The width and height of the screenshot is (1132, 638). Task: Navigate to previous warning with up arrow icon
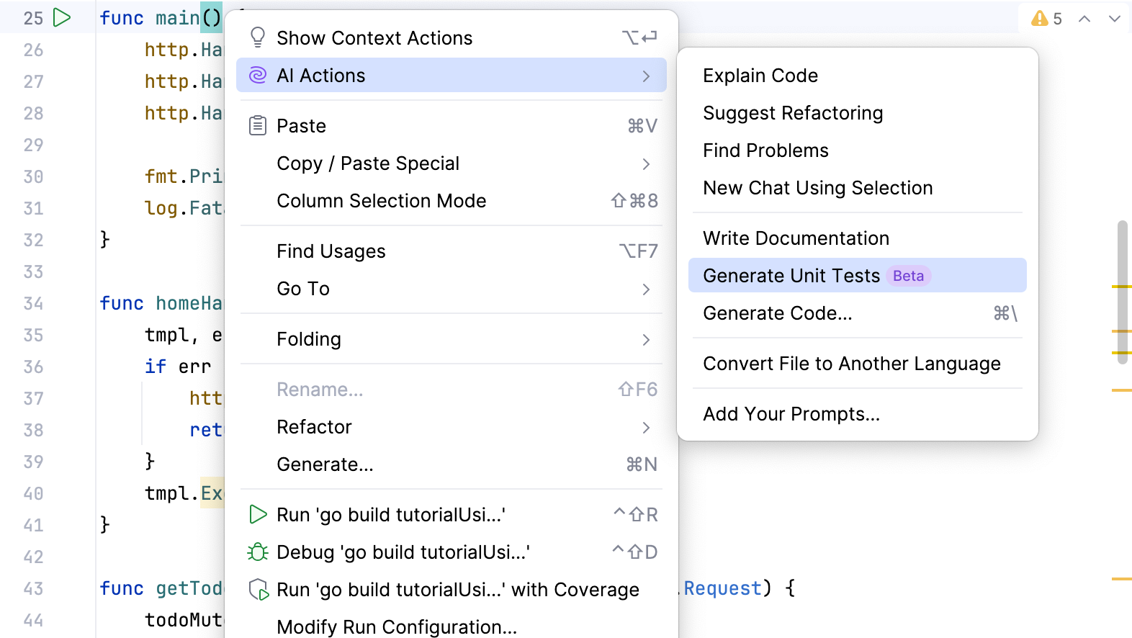(1084, 19)
